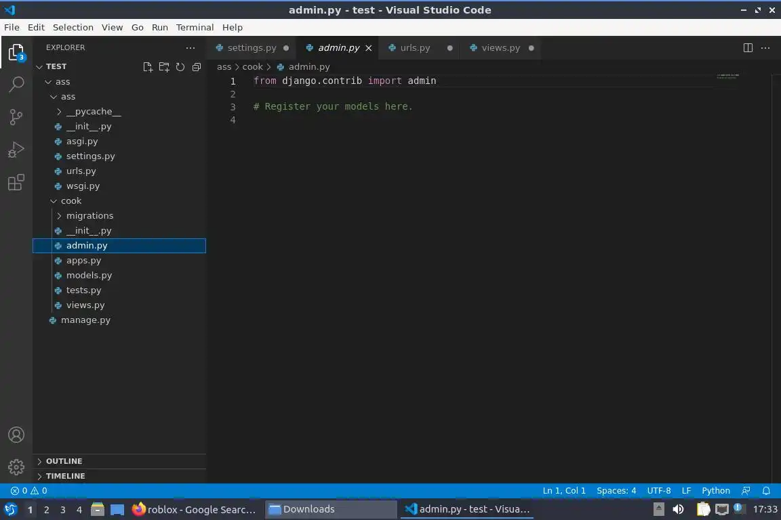781x520 pixels.
Task: Open the Run menu
Action: tap(159, 27)
